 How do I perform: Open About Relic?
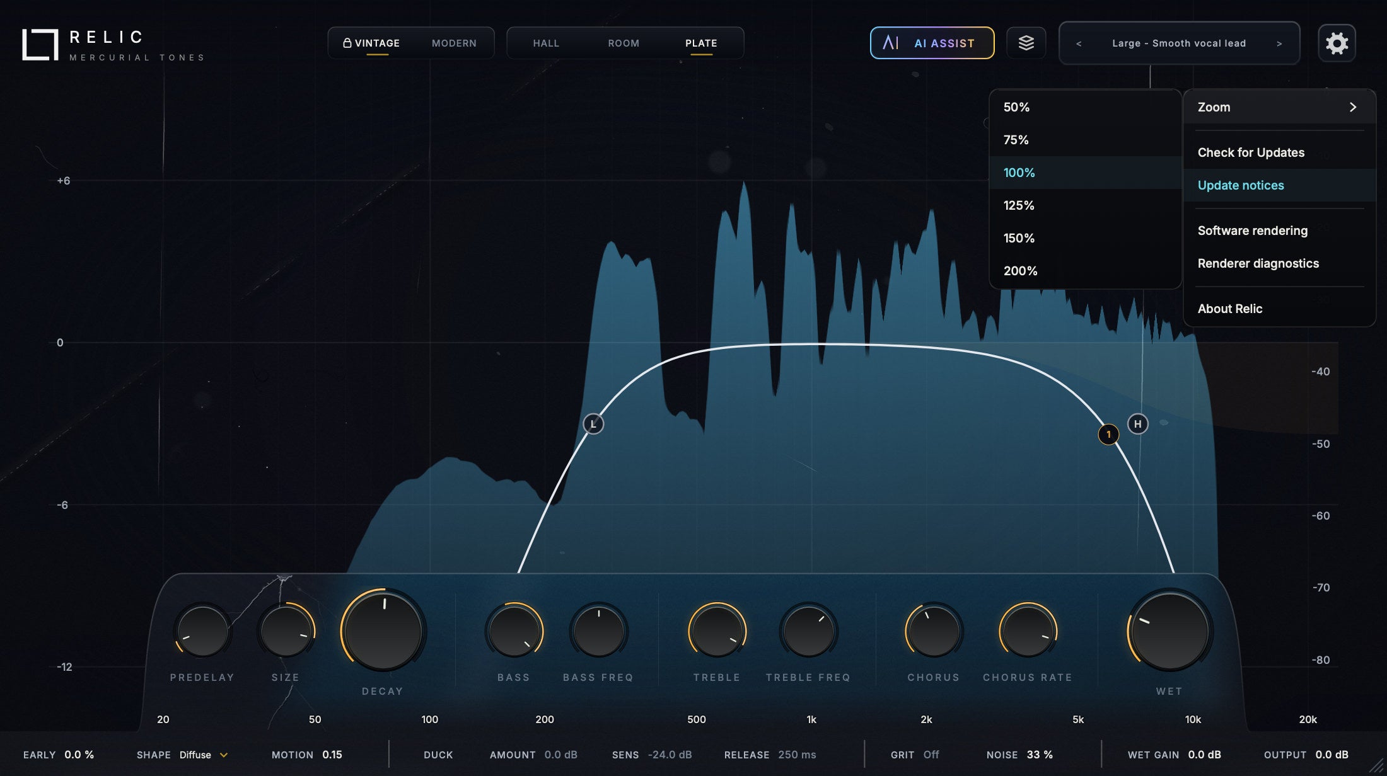click(x=1279, y=309)
